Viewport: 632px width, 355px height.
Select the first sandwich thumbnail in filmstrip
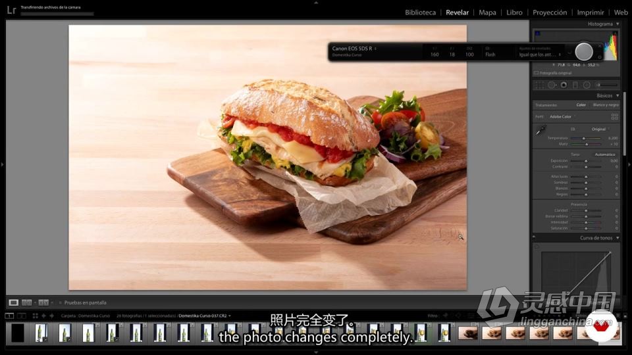click(468, 333)
